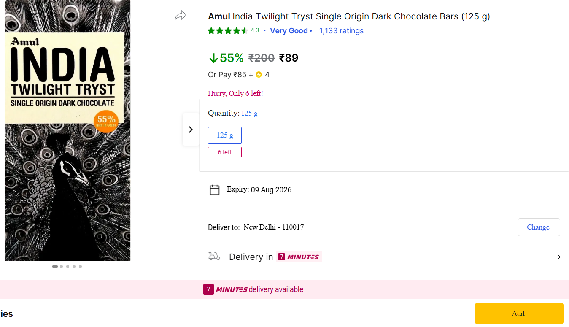
Task: Jump to the last carousel dot
Action: point(80,266)
